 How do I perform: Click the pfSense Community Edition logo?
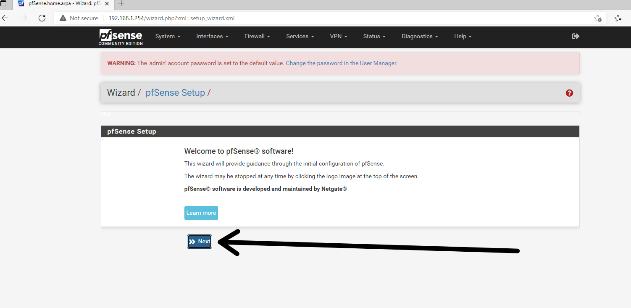click(x=121, y=37)
